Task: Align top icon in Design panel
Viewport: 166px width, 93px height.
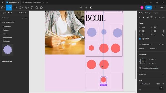Action: 151,17
